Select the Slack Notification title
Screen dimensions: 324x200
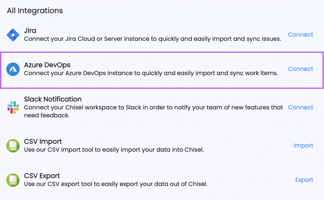point(53,99)
